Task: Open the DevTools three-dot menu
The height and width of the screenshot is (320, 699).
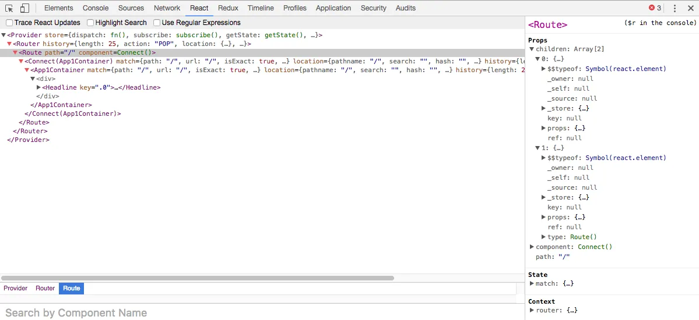Action: (x=675, y=8)
